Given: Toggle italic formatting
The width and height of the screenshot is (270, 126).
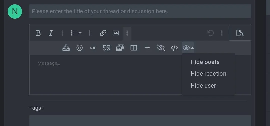Looking at the screenshot, I should pyautogui.click(x=51, y=33).
